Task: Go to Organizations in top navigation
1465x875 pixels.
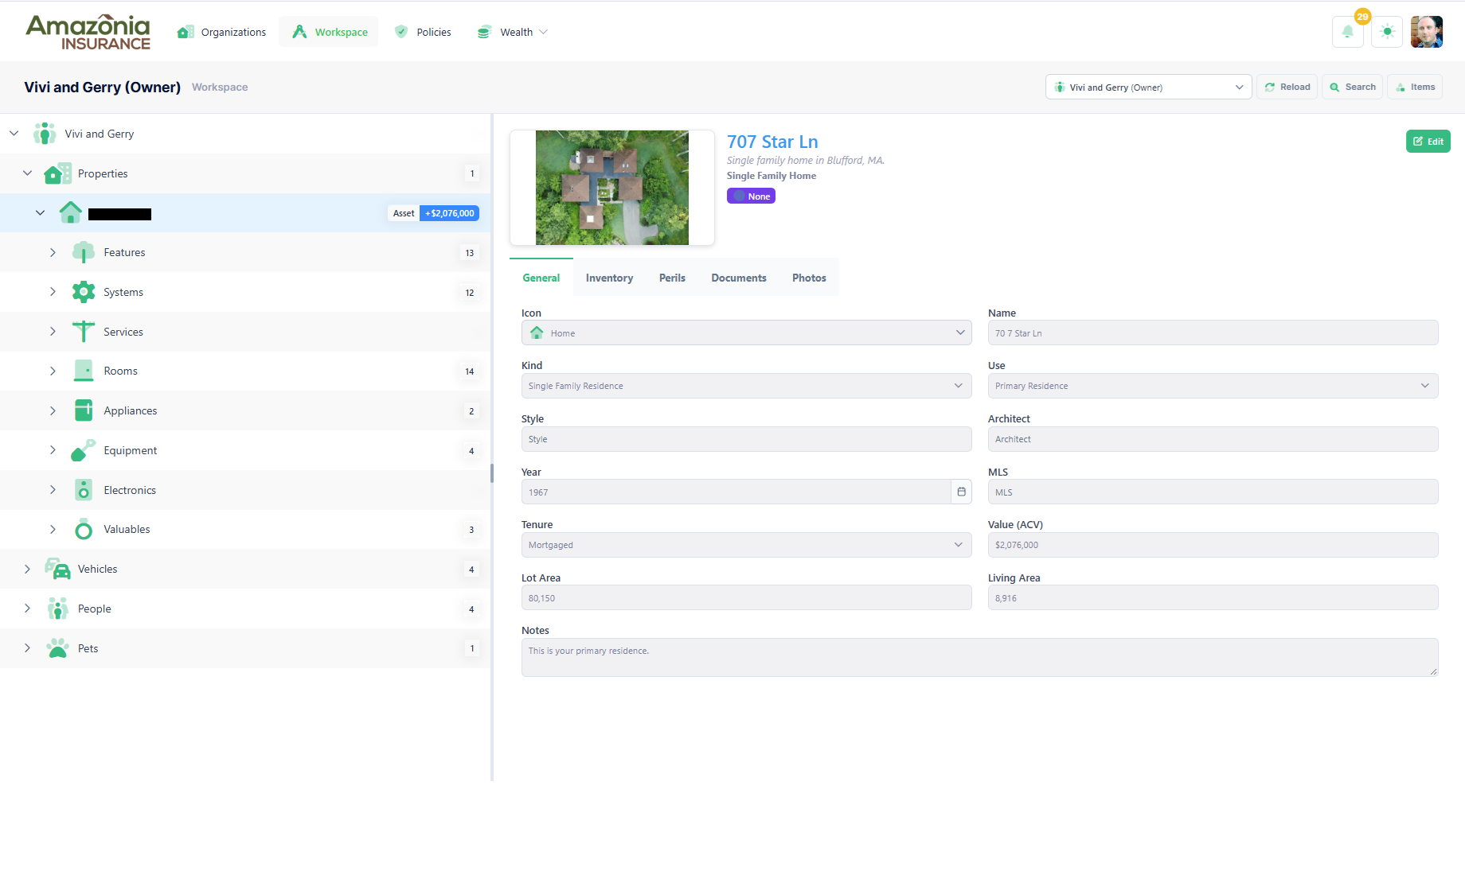Action: [221, 32]
